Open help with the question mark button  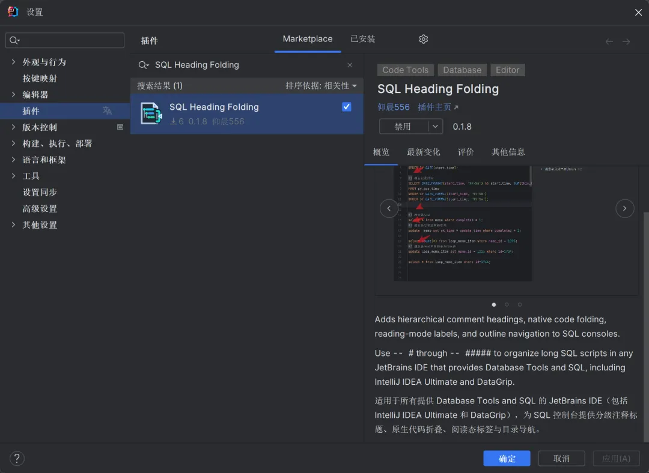[17, 458]
